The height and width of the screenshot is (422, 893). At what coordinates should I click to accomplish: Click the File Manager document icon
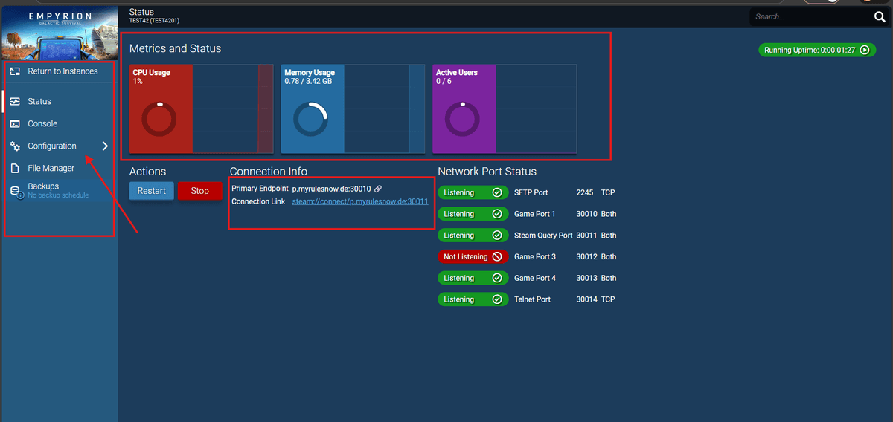(15, 168)
